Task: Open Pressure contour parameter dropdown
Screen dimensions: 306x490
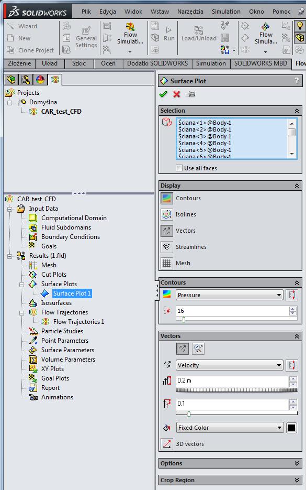Action: pyautogui.click(x=230, y=295)
